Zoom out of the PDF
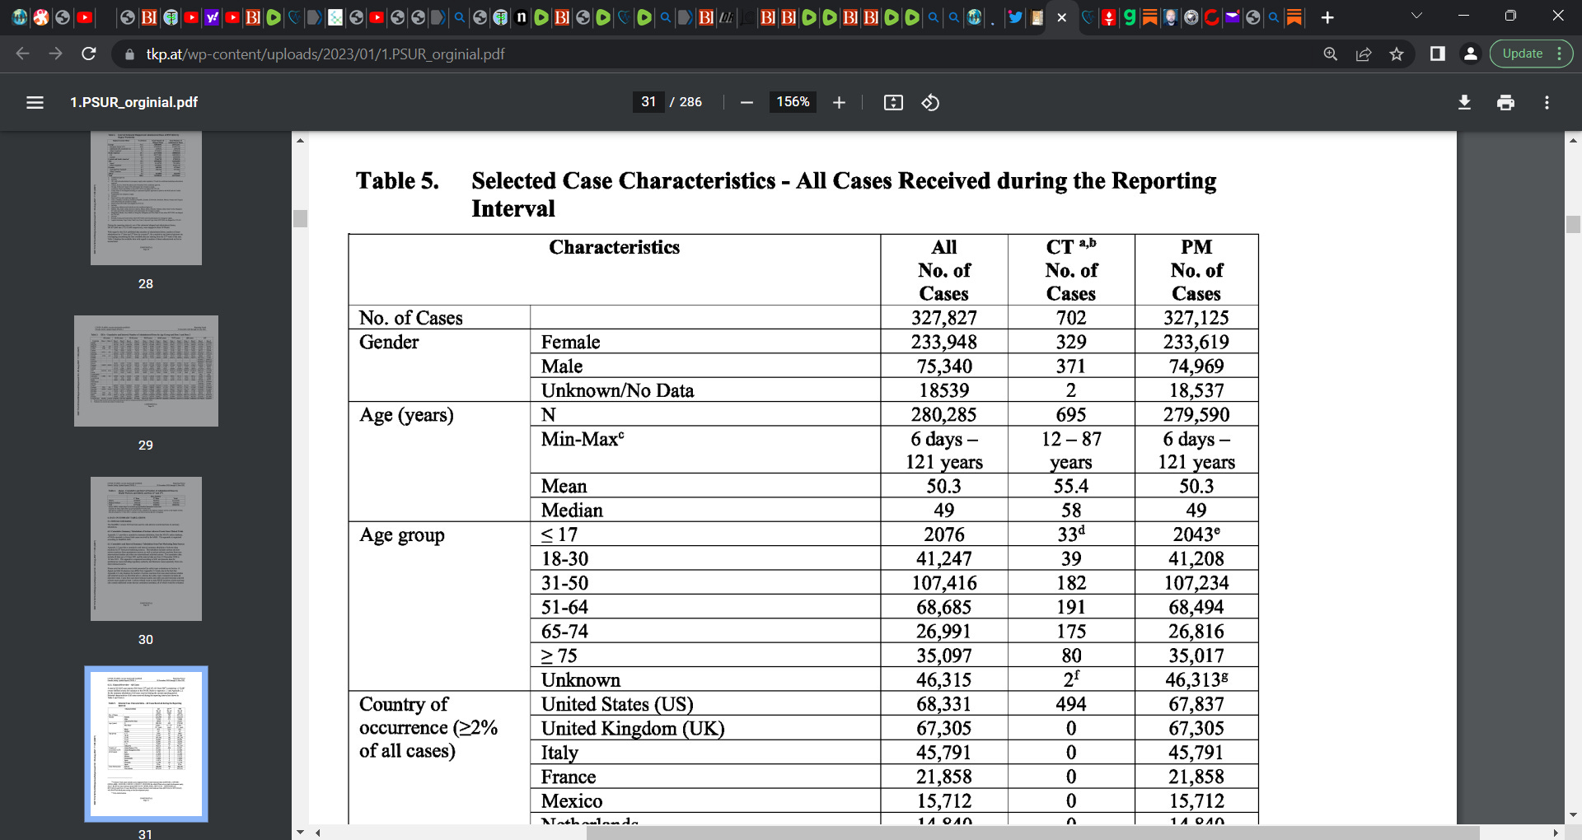1582x840 pixels. pyautogui.click(x=747, y=102)
